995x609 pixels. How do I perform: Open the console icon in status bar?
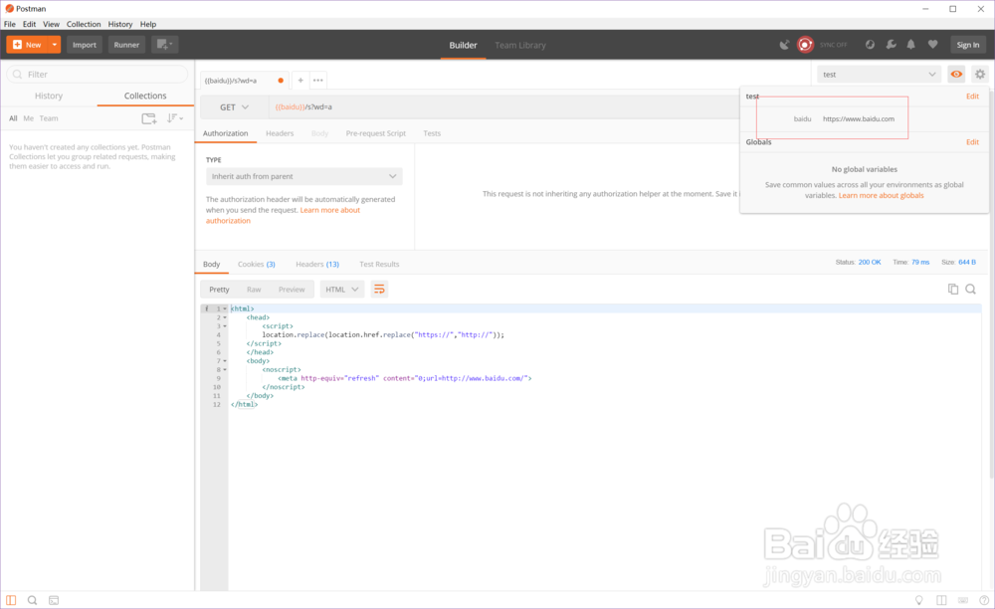pos(54,600)
